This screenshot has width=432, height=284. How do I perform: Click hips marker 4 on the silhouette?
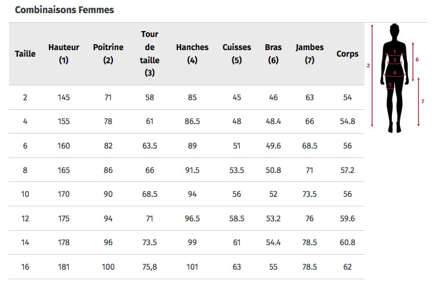[x=394, y=74]
